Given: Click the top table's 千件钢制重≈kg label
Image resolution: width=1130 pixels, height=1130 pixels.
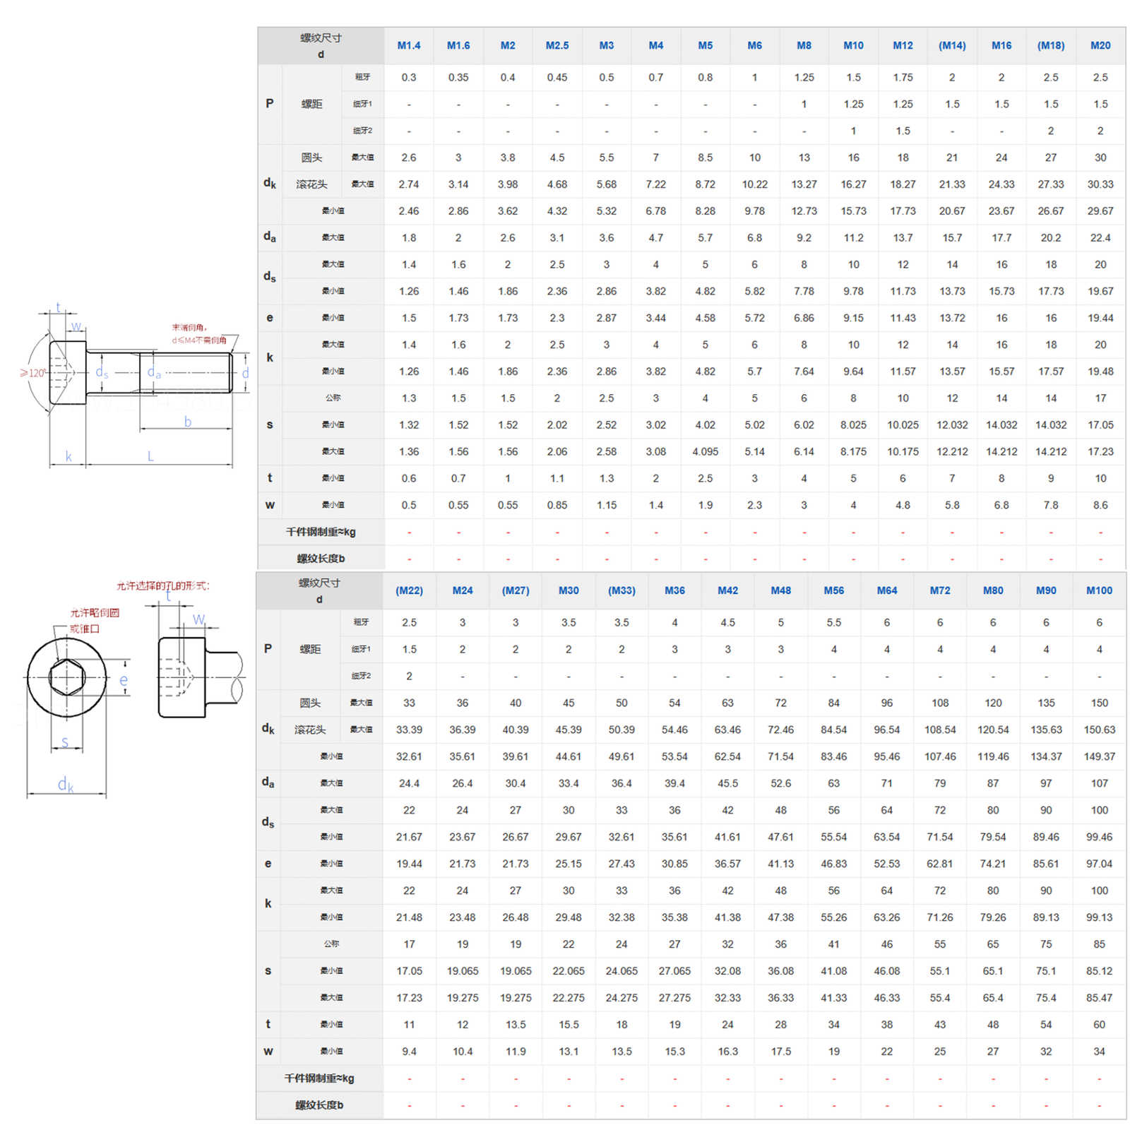Looking at the screenshot, I should pos(321,532).
